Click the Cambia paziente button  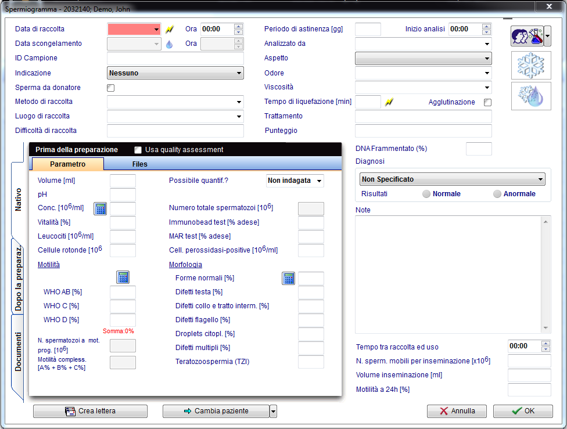pos(216,411)
